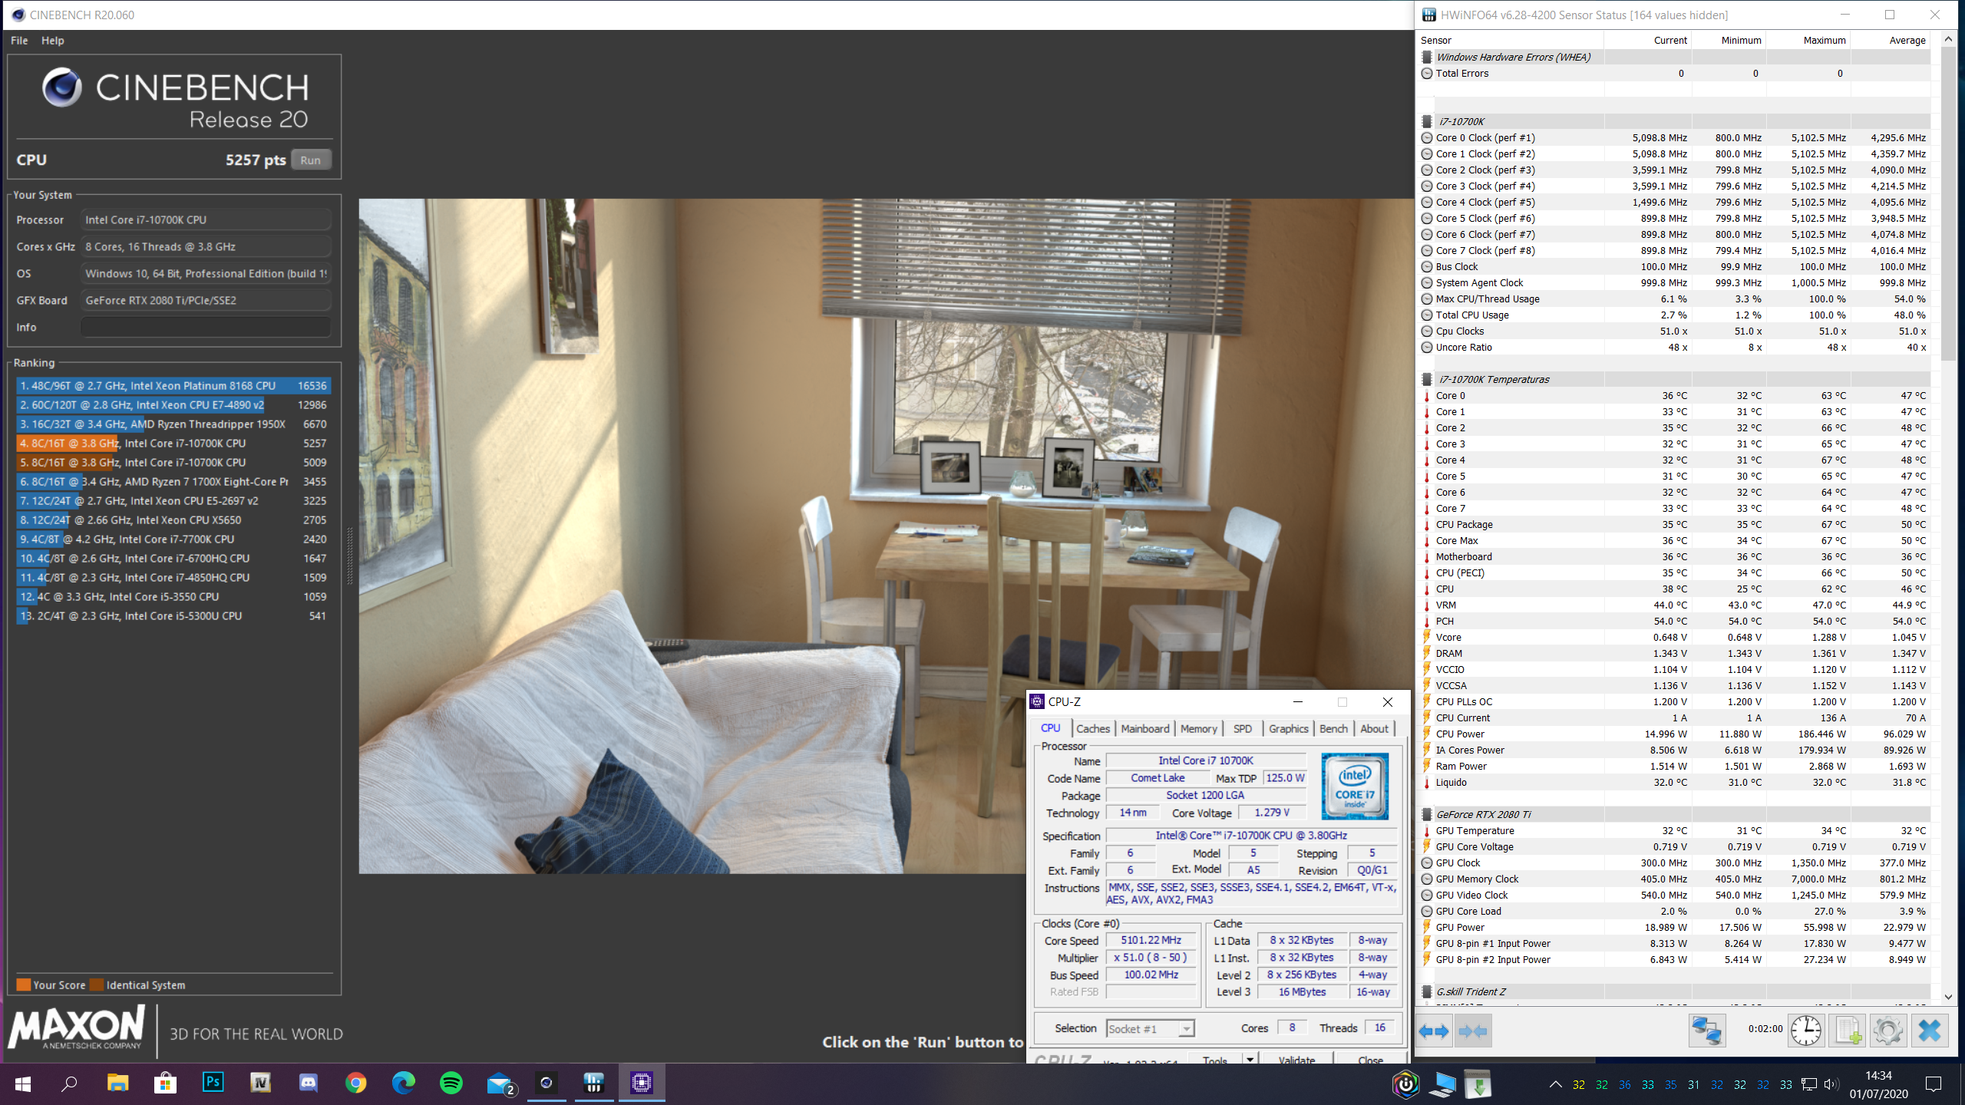Click the iCUE hexagon icon on taskbar
This screenshot has height=1105, width=1965.
point(1405,1084)
